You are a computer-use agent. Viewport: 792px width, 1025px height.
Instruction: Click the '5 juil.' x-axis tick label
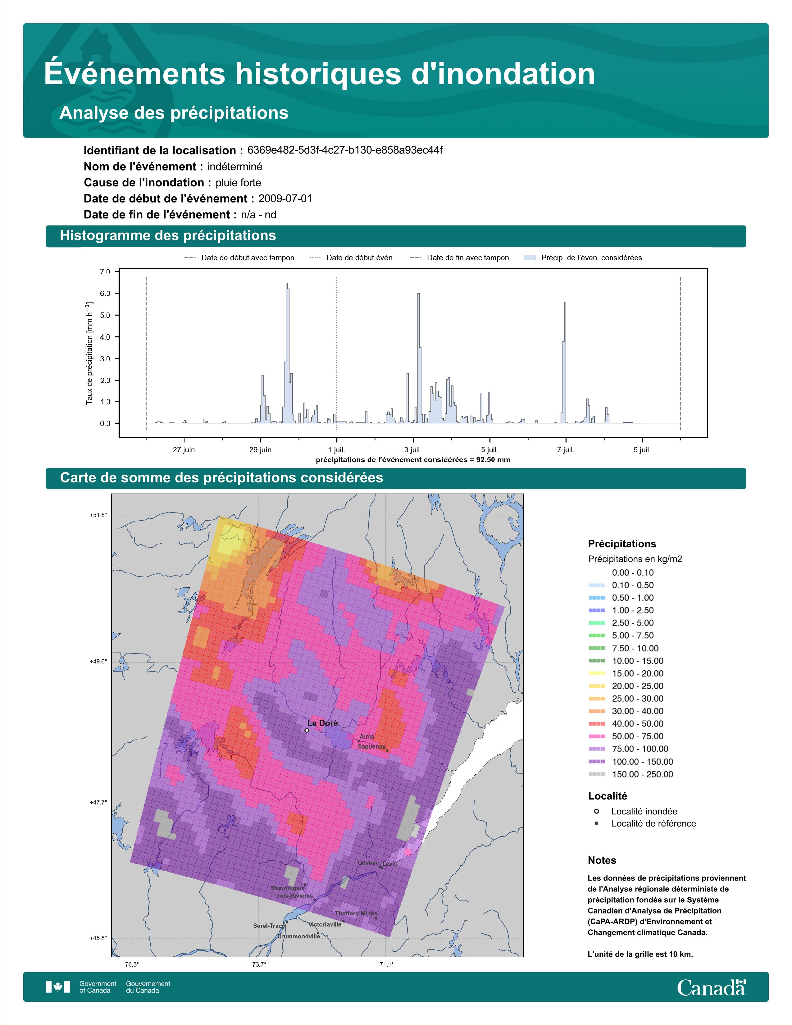click(489, 450)
